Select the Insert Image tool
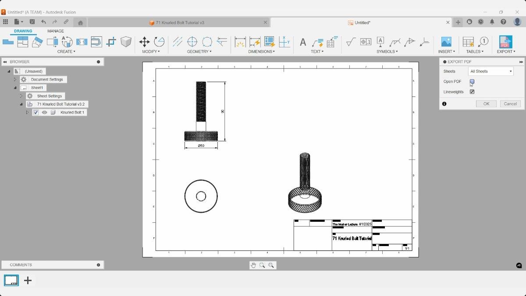 446,42
